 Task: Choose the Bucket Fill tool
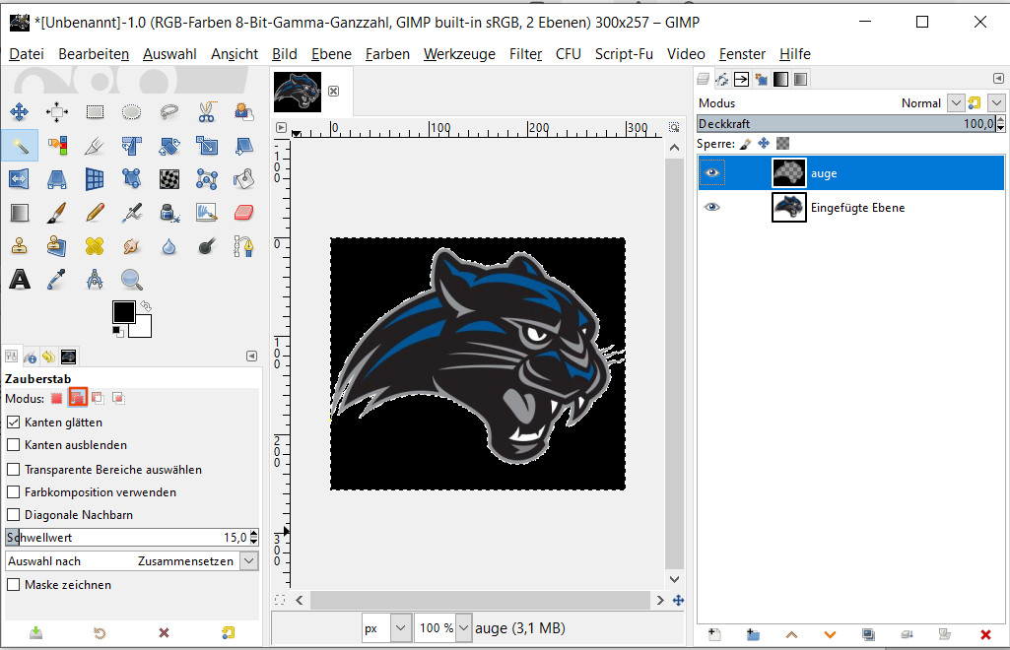(x=244, y=178)
